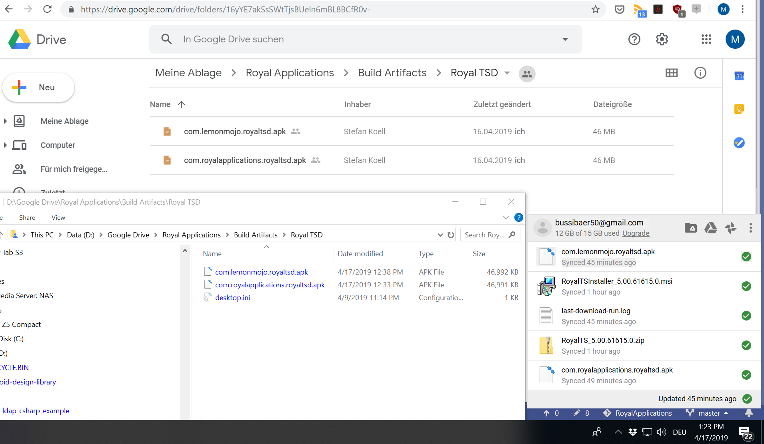764x444 pixels.
Task: Click the Google Drive logo
Action: (x=20, y=39)
